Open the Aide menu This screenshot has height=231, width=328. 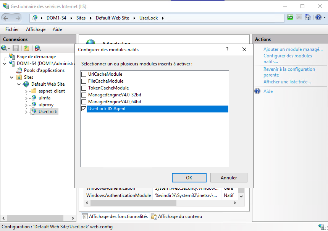(x=57, y=29)
